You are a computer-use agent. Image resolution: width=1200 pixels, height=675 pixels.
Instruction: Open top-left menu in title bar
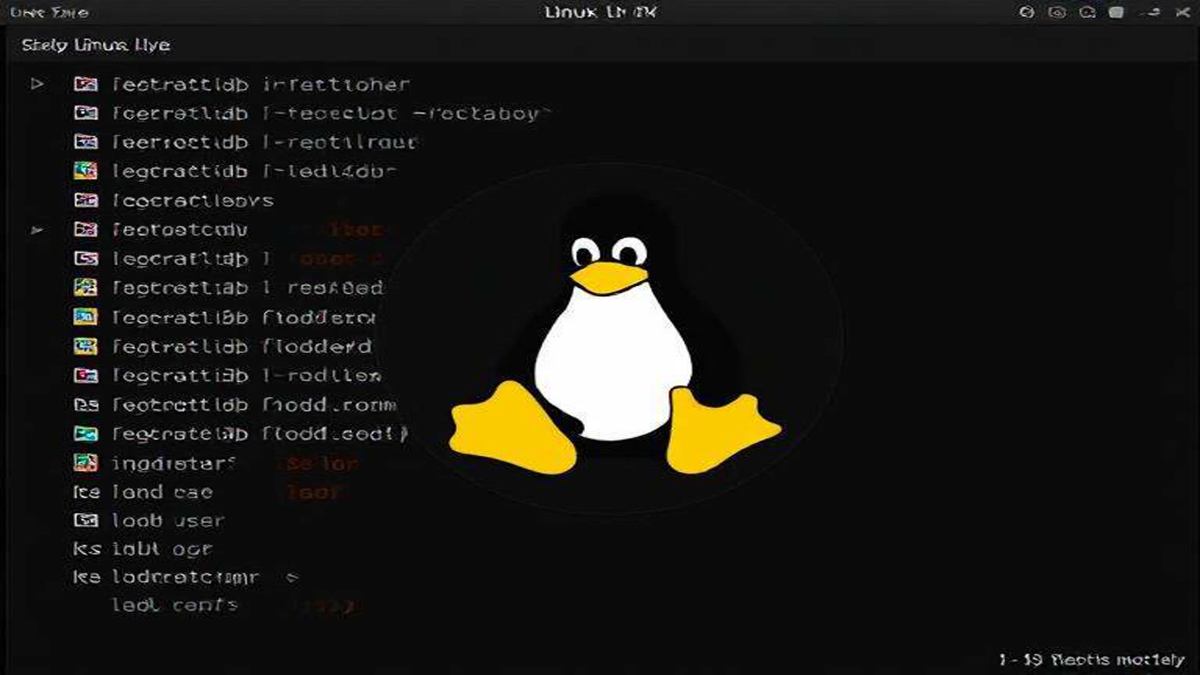click(49, 12)
